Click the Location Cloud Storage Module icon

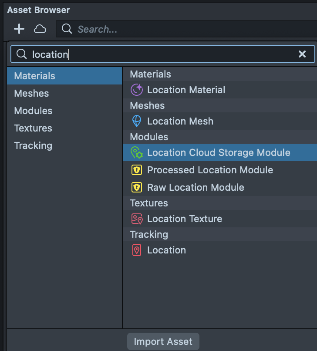[x=137, y=153]
